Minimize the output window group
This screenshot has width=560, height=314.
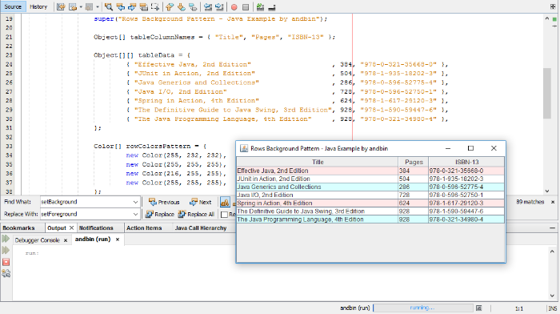[x=553, y=227]
